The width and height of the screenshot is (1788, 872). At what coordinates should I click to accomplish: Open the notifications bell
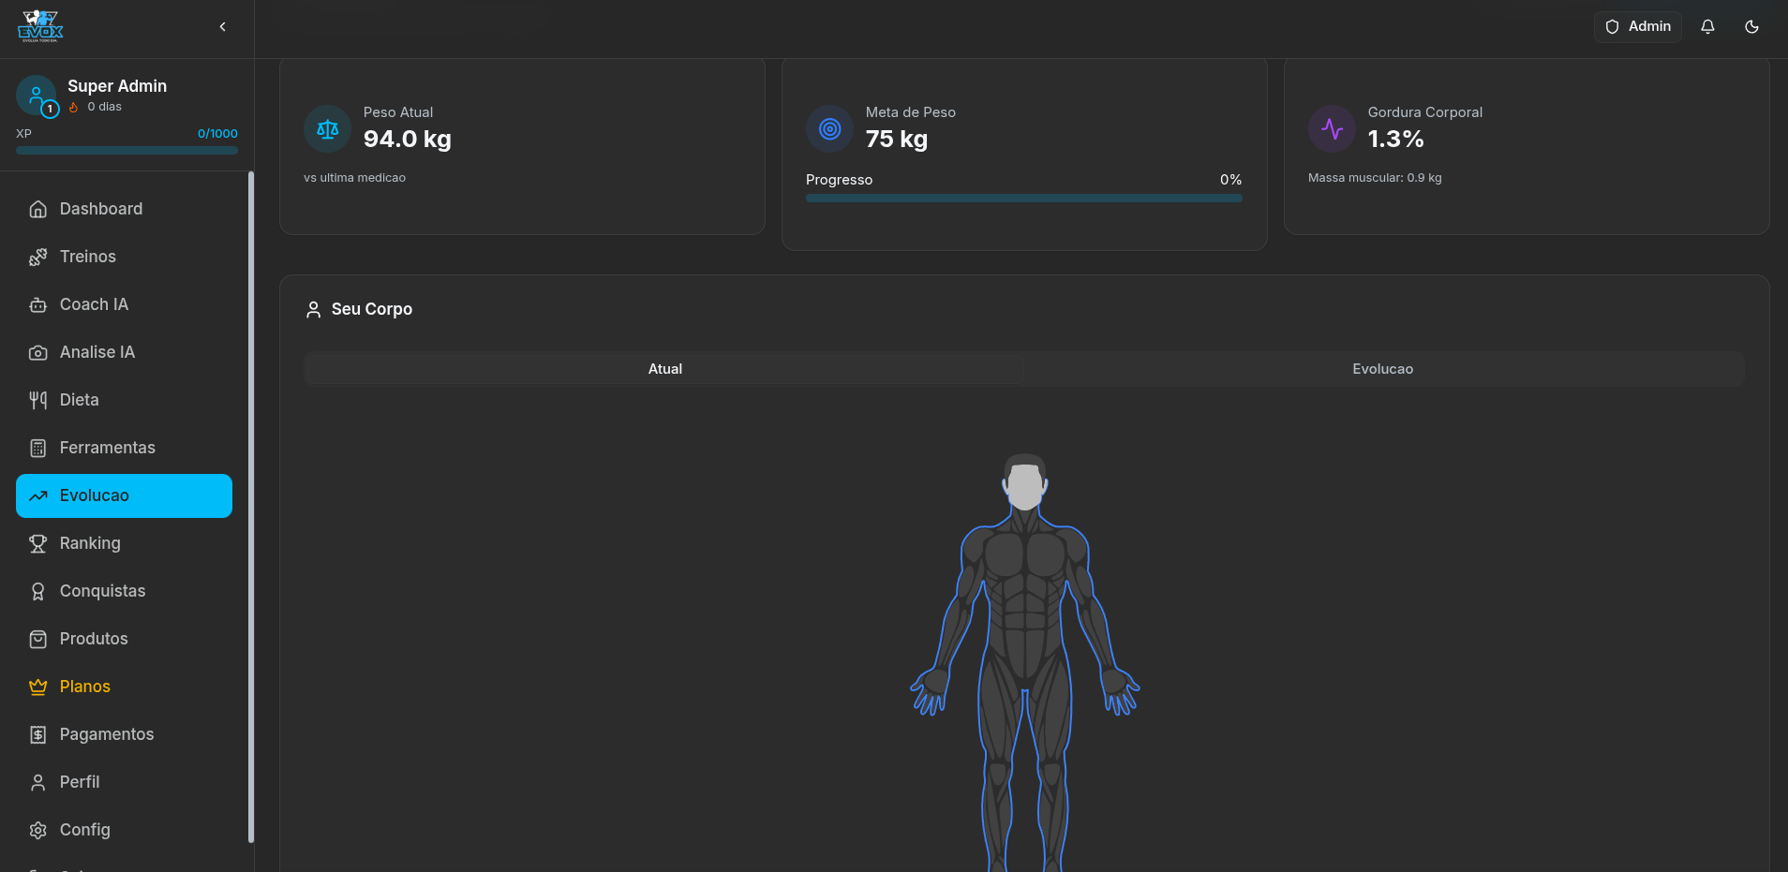click(1707, 26)
